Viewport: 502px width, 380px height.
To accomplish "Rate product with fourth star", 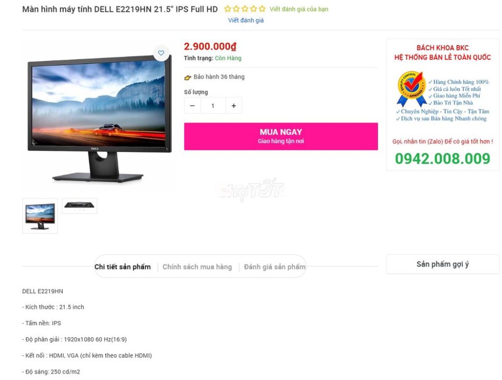I will coord(254,9).
